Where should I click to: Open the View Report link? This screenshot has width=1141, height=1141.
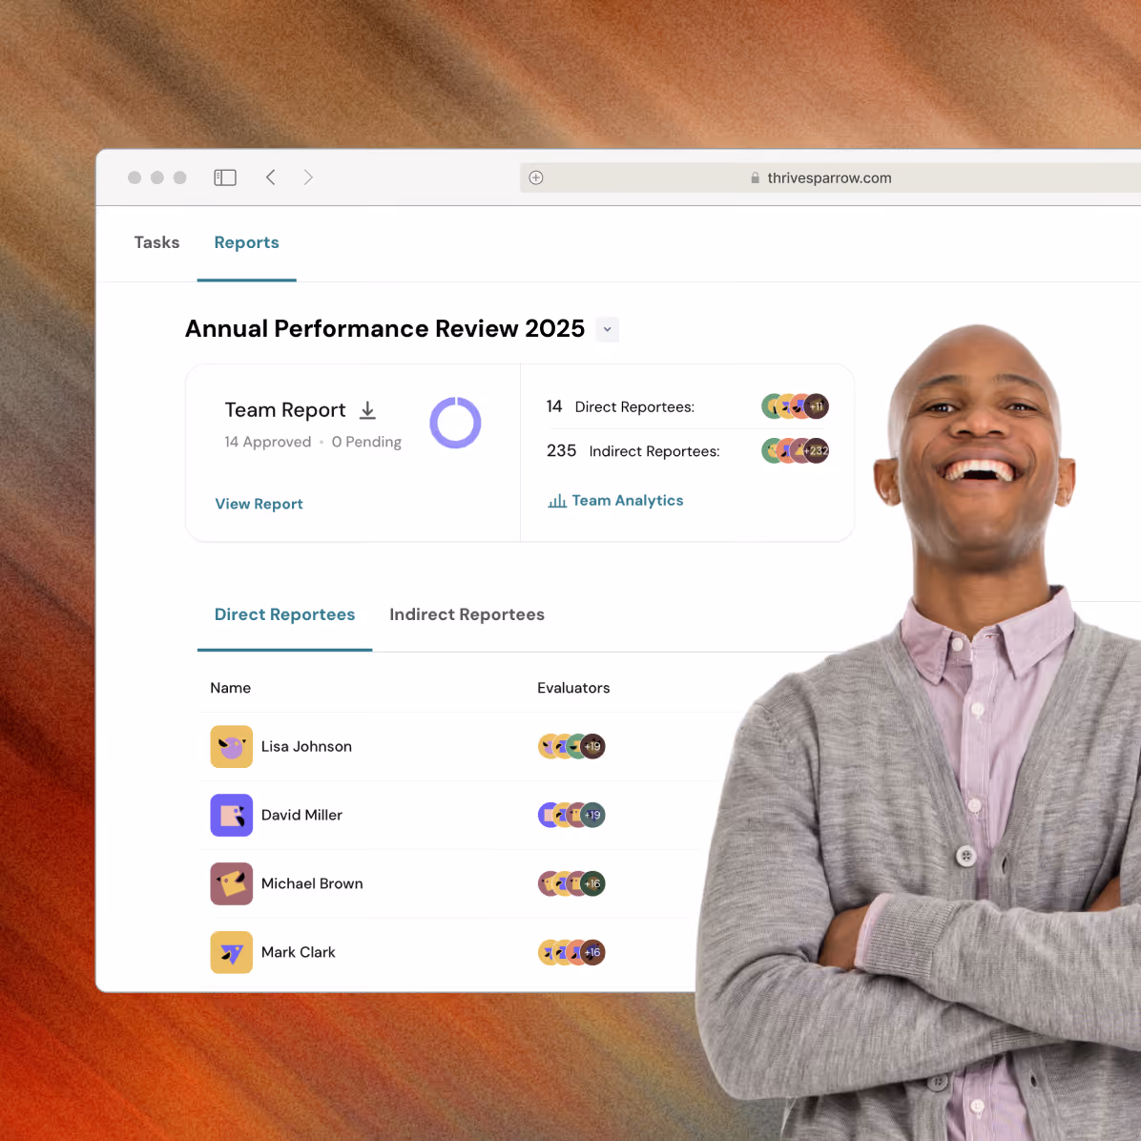(x=259, y=504)
